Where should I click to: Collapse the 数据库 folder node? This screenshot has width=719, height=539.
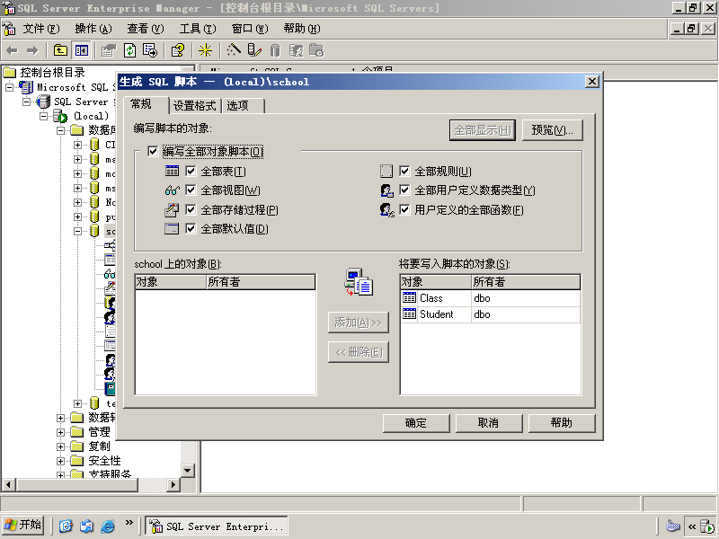click(x=60, y=130)
